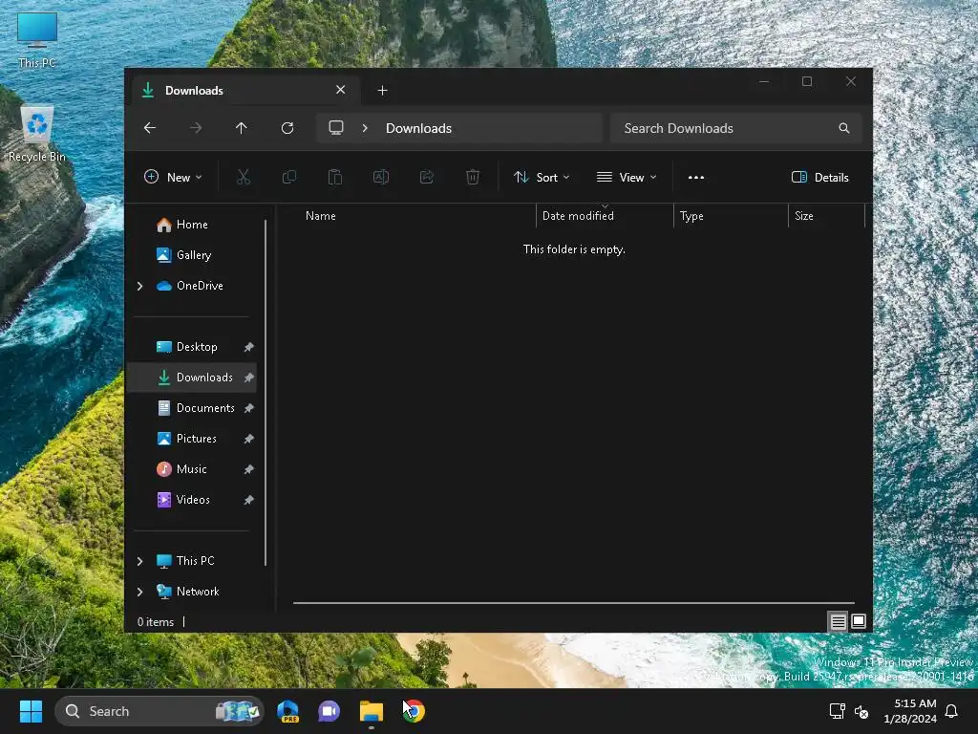
Task: Expand the OneDrive tree node
Action: coord(139,286)
